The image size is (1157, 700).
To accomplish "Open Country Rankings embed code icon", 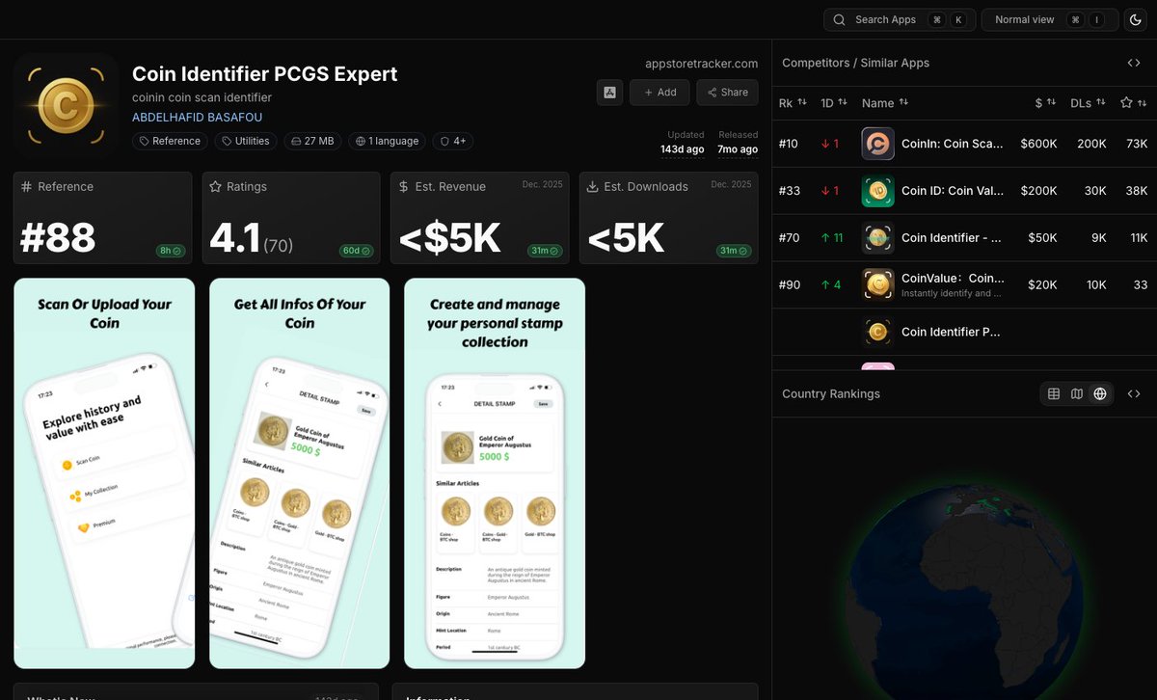I will click(1134, 393).
